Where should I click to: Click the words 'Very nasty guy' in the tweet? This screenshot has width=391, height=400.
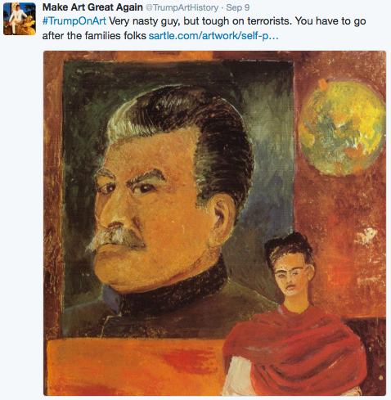tap(145, 21)
